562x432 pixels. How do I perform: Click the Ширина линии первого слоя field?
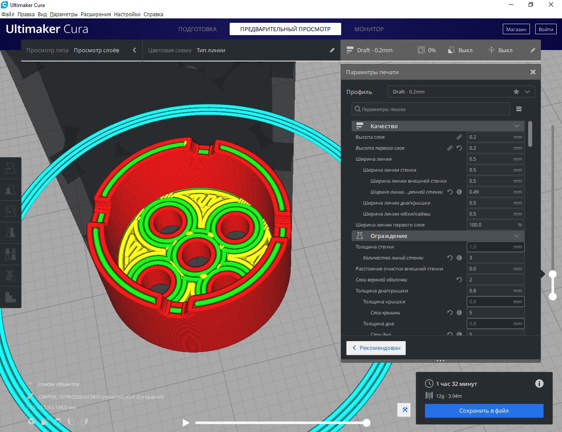coord(496,225)
